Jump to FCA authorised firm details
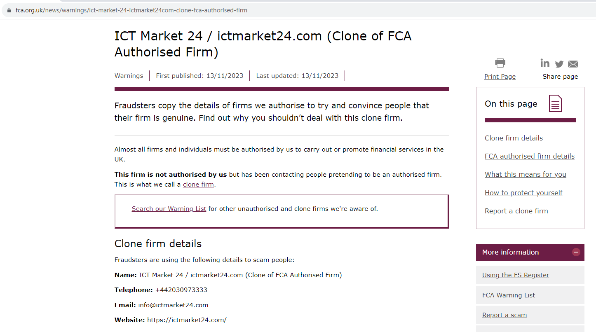This screenshot has width=596, height=332. (529, 156)
